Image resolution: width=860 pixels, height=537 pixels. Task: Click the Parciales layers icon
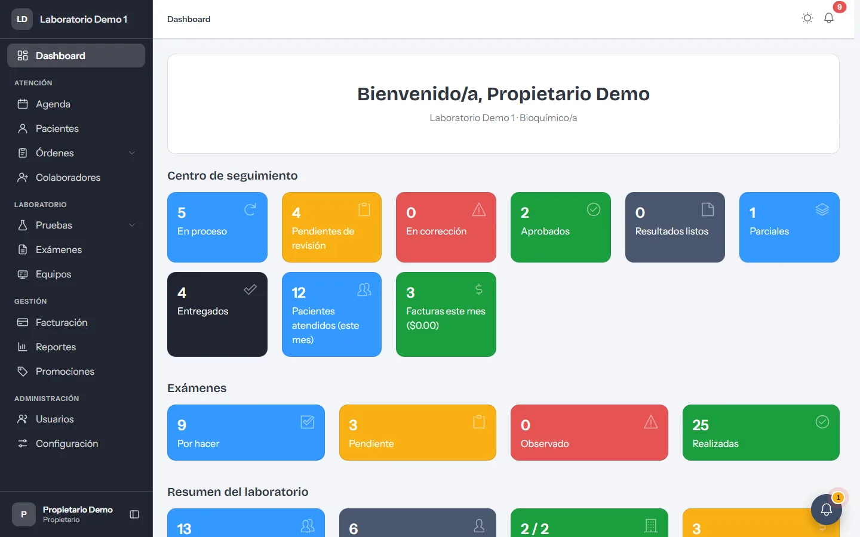[x=822, y=209]
